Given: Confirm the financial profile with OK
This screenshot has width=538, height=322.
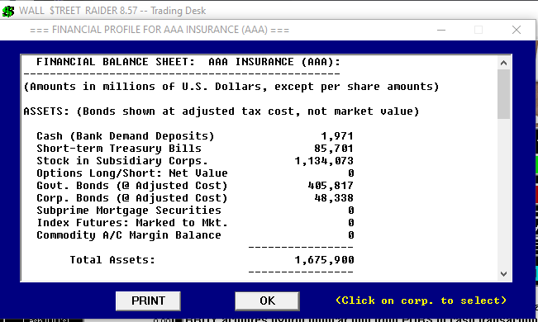Looking at the screenshot, I should point(267,301).
